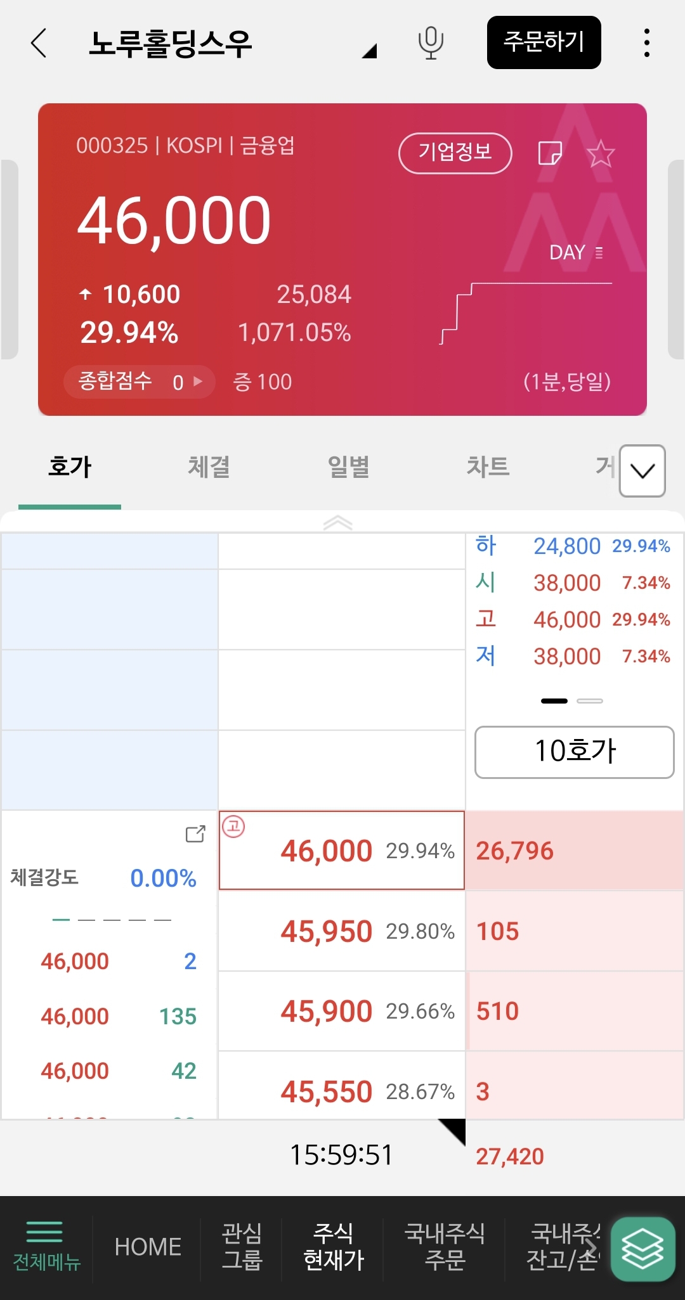The height and width of the screenshot is (1300, 685).
Task: Select the 46,000 price row in order book
Action: tap(342, 851)
